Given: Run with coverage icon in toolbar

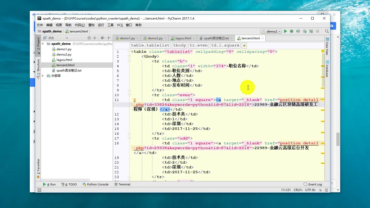Looking at the screenshot, I should (298, 31).
